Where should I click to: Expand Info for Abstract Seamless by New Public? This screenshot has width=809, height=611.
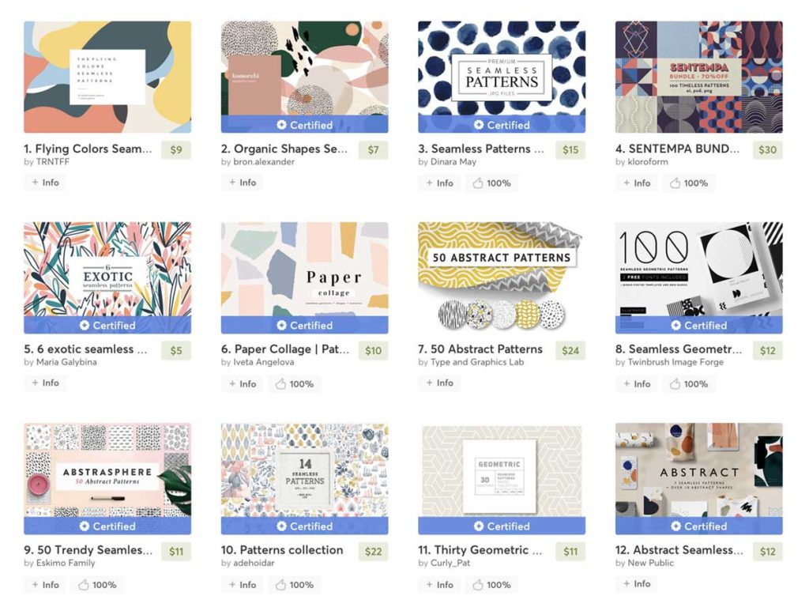[636, 583]
